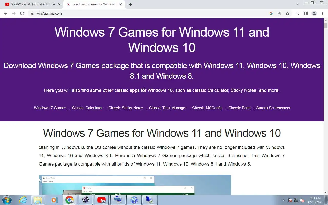Screen dimensions: 328x205
Task: Click the games screenshot thumbnail
Action: [135, 184]
